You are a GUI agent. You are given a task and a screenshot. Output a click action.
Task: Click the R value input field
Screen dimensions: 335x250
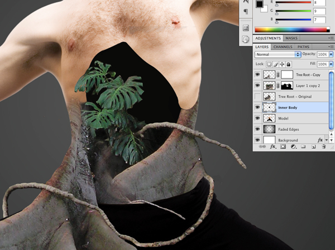(x=319, y=3)
